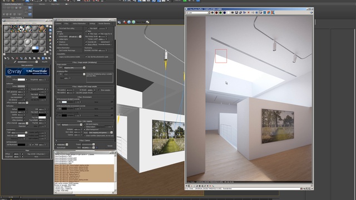Image resolution: width=356 pixels, height=200 pixels.
Task: Open Antialiasing filter dropdown
Action: 74,74
